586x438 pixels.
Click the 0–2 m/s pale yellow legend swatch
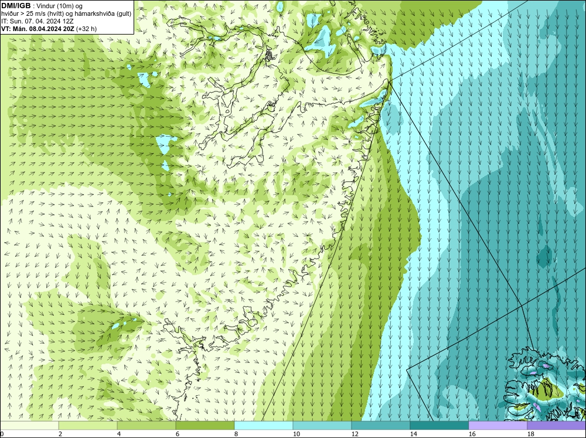(x=29, y=426)
